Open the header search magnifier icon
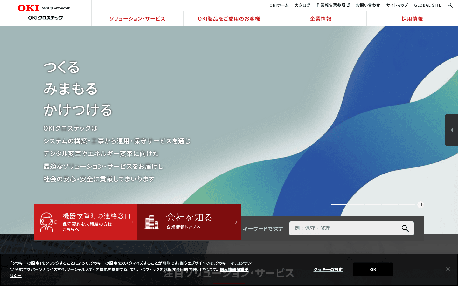Viewport: 458px width, 286px height. (450, 5)
